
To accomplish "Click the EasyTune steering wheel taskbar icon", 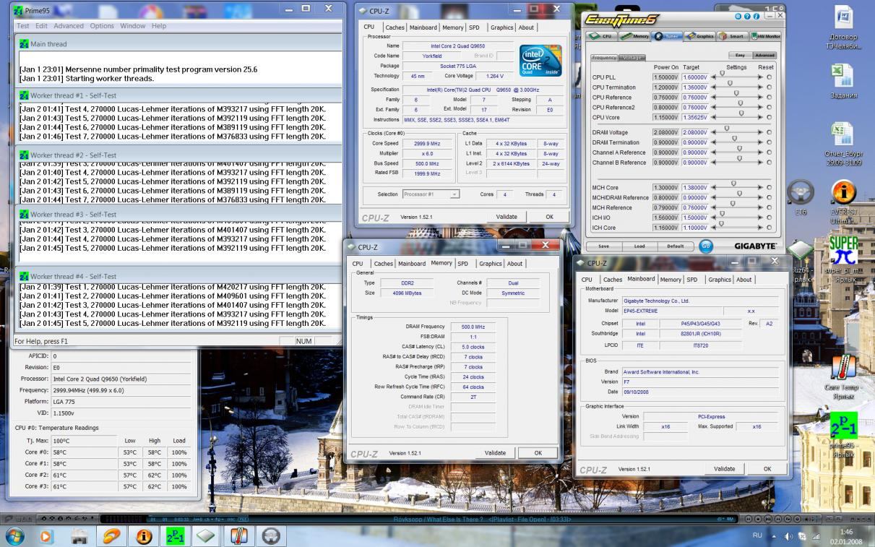I will (270, 536).
